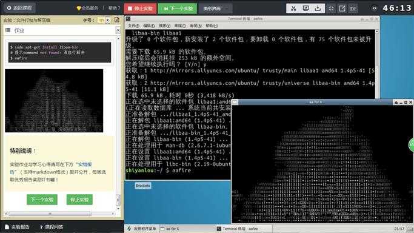Image resolution: width=414 pixels, height=233 pixels.
Task: Minimize the Terminal 终端 window
Action: [367, 19]
